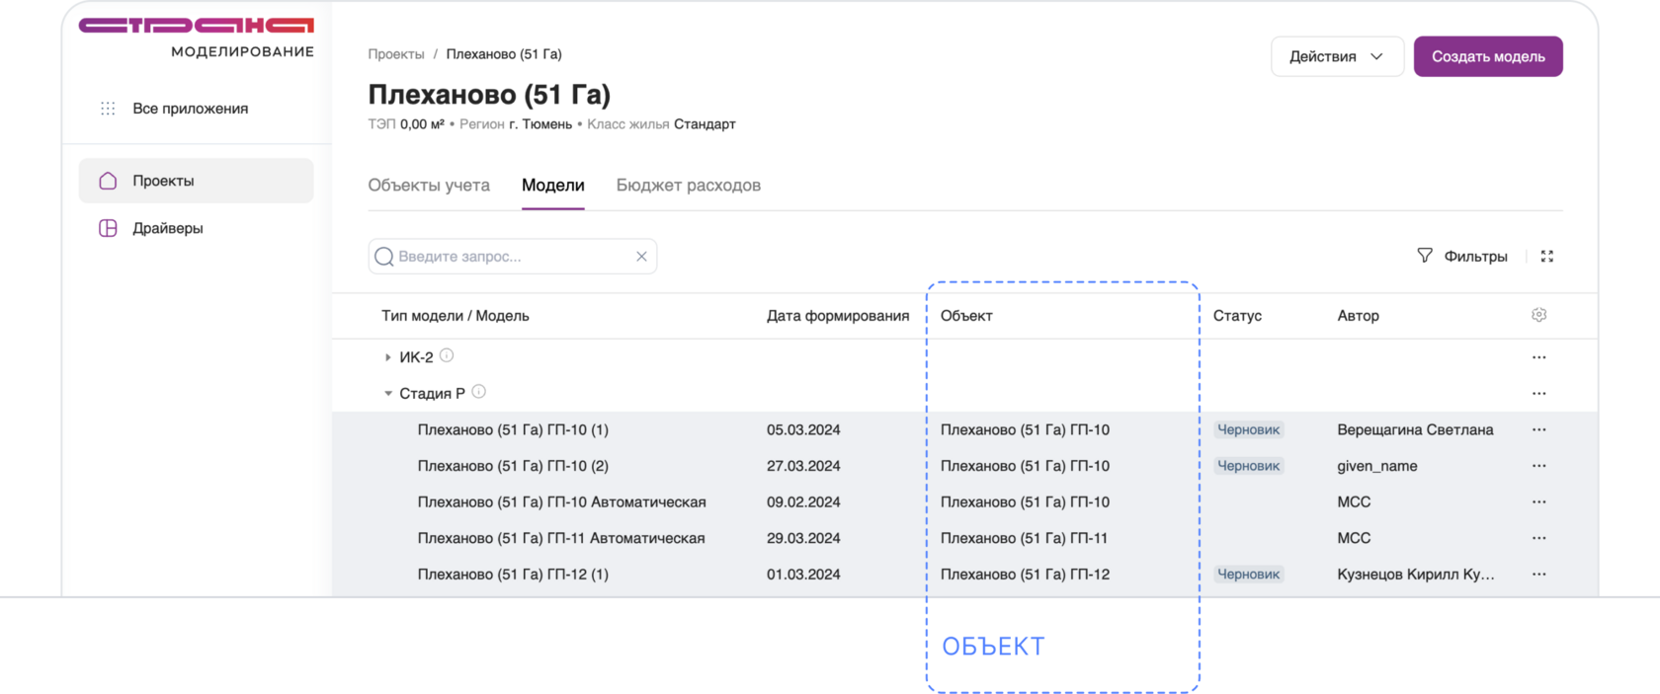Open the Действия dropdown

1336,56
